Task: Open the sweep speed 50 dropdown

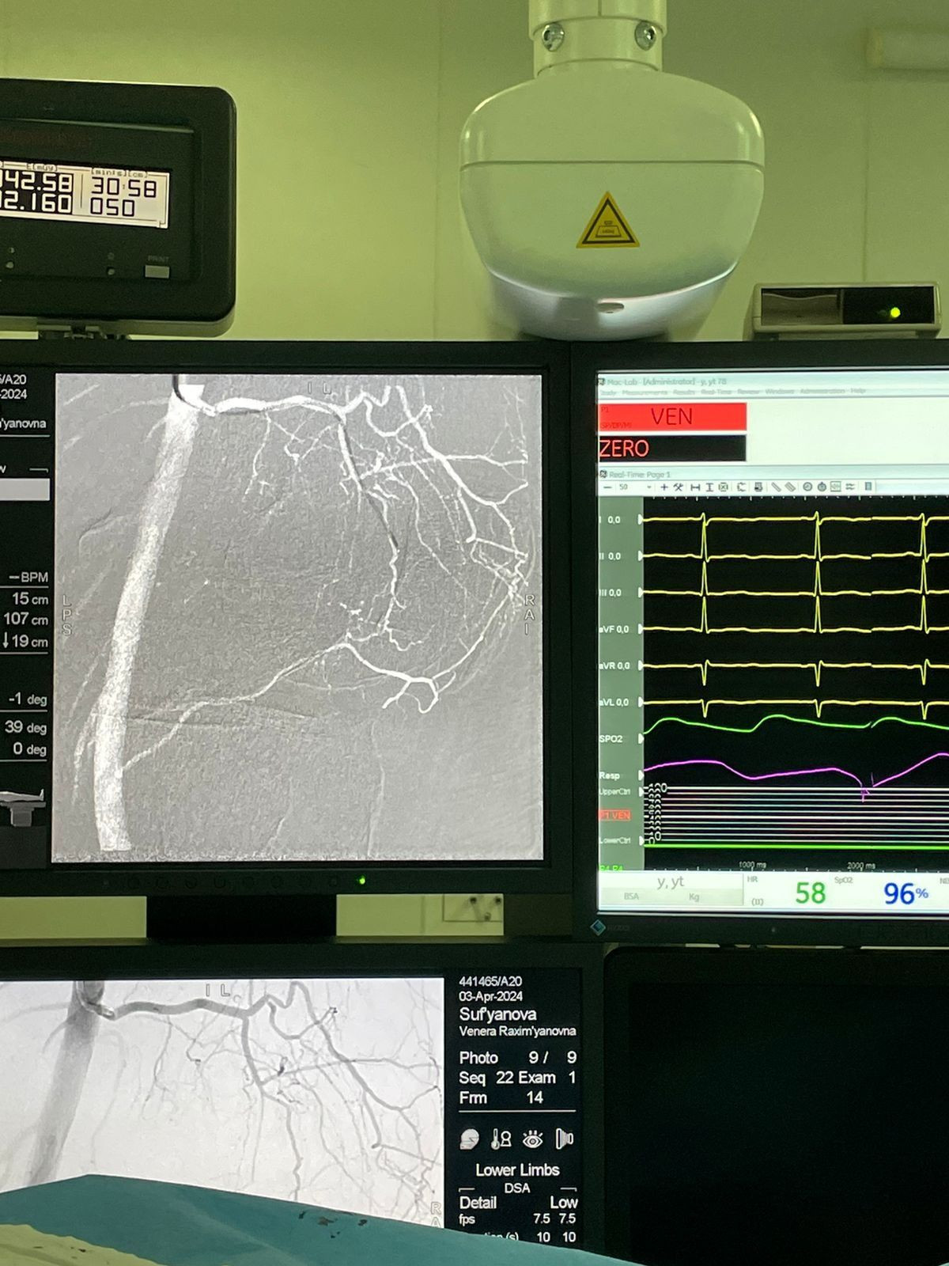Action: click(649, 487)
